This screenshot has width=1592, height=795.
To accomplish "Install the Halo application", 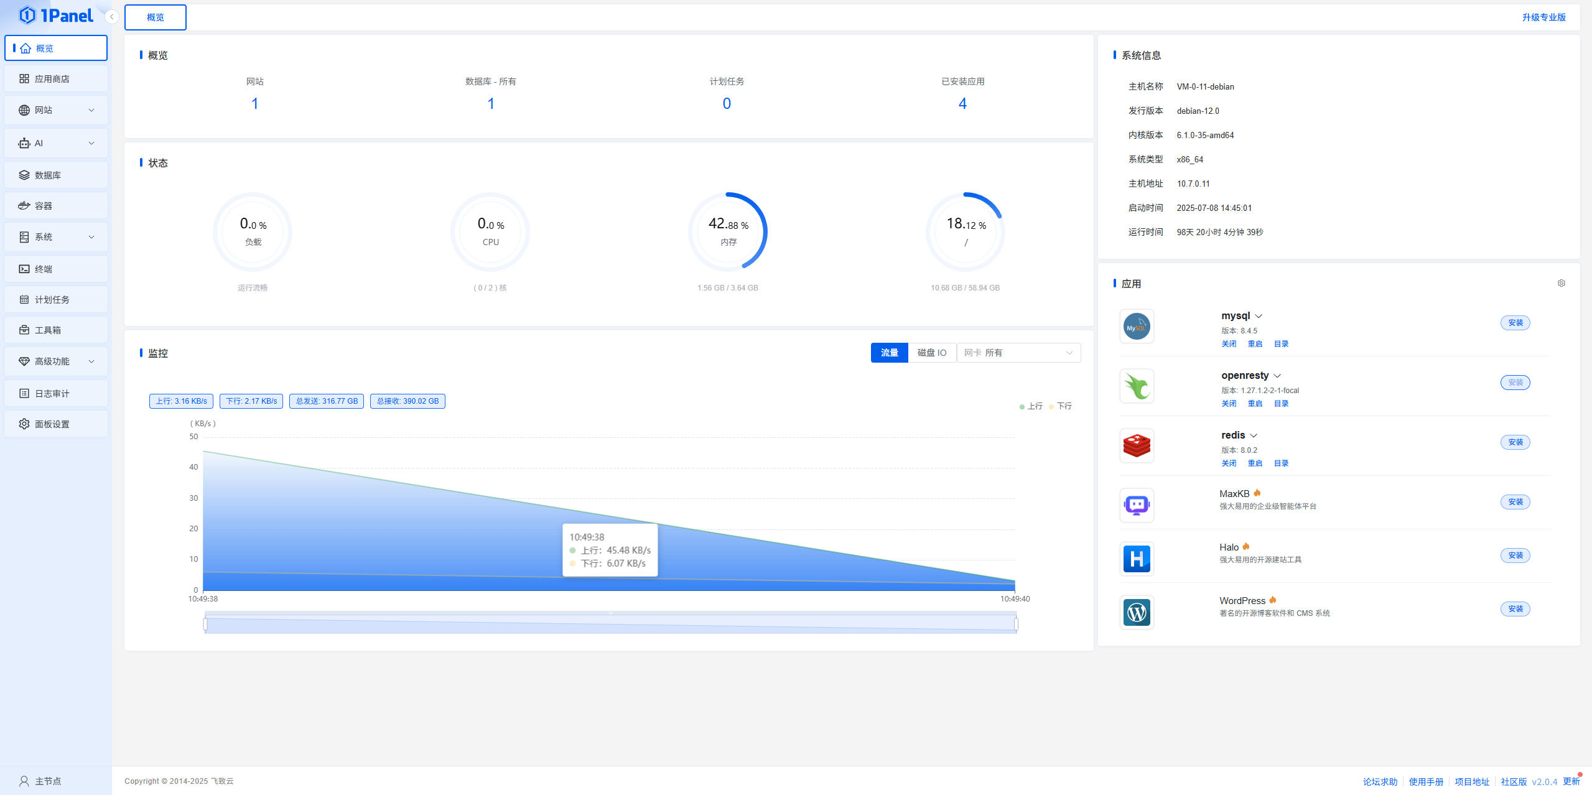I will 1515,556.
